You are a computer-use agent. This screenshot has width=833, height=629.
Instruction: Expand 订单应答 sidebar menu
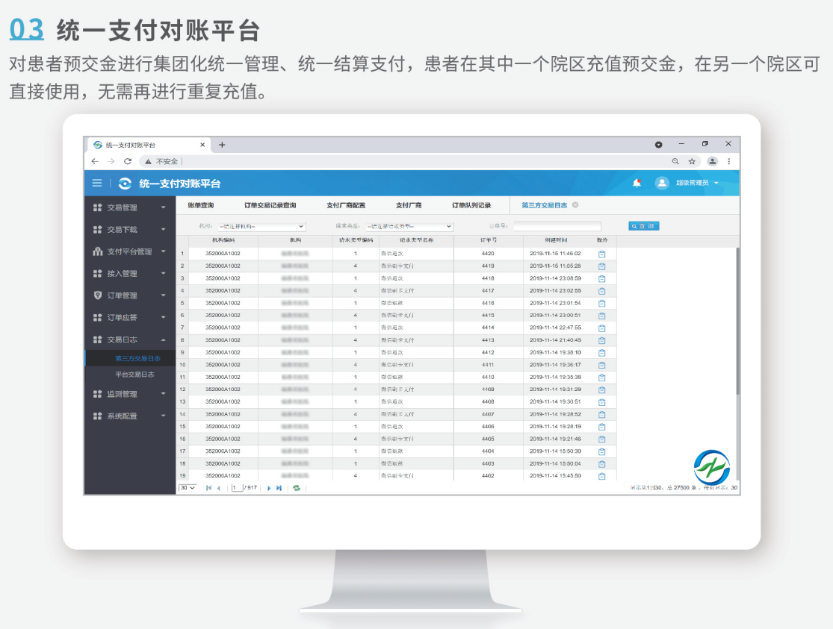click(130, 317)
